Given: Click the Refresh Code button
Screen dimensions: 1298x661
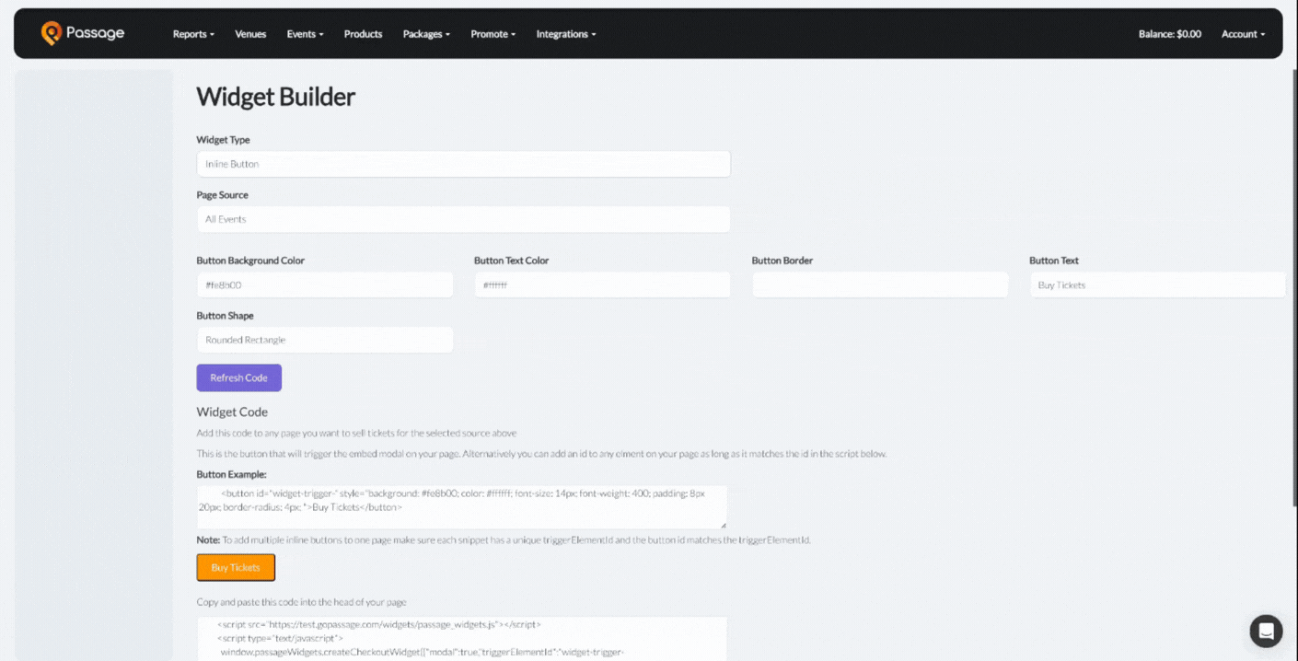Looking at the screenshot, I should pyautogui.click(x=238, y=377).
